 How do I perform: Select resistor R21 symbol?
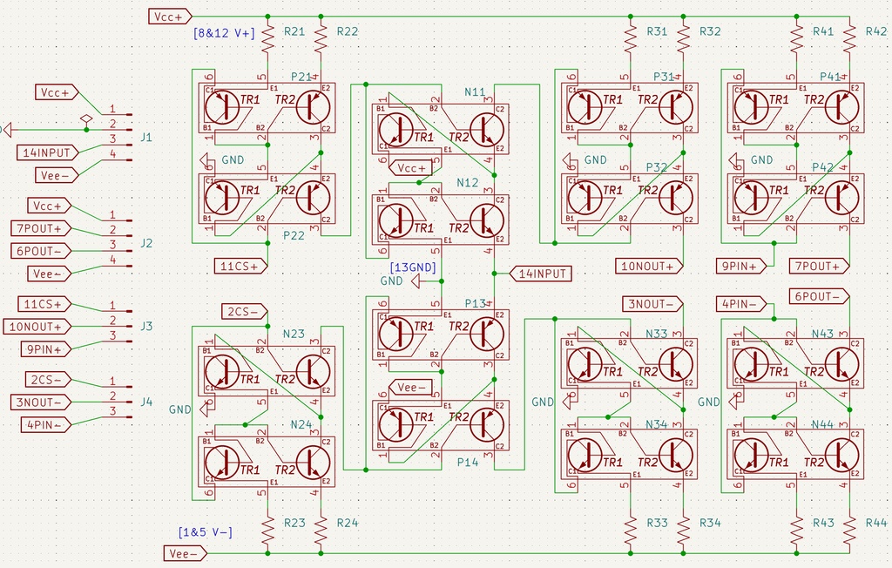[x=267, y=38]
